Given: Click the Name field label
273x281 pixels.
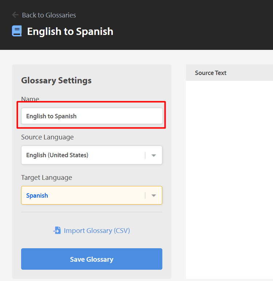Looking at the screenshot, I should [x=30, y=99].
